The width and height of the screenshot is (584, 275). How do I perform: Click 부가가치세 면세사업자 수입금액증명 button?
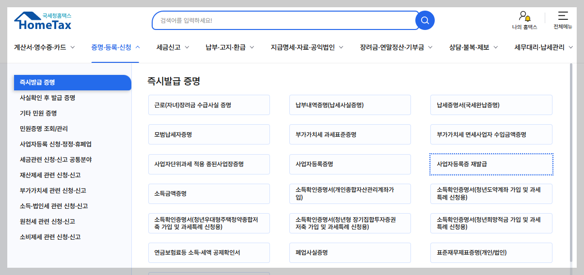pyautogui.click(x=491, y=134)
